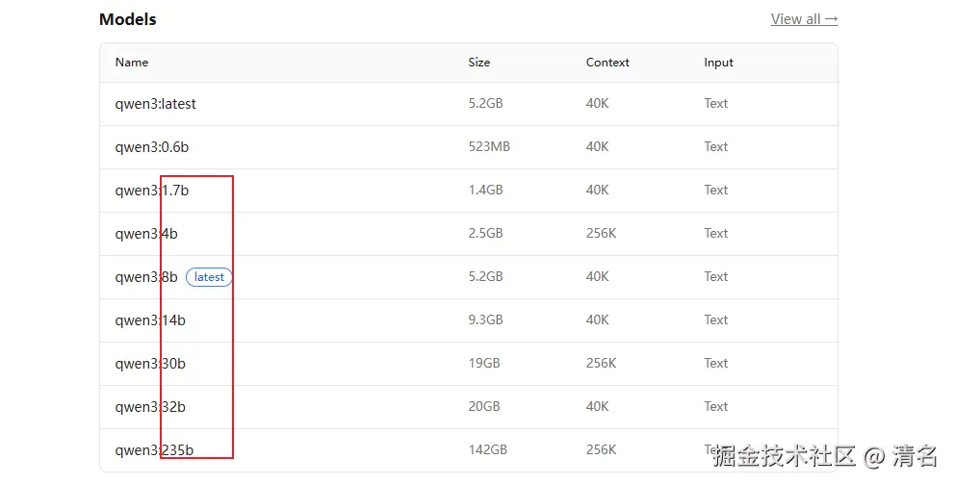Pick the qwen3:32b model

pyautogui.click(x=150, y=407)
